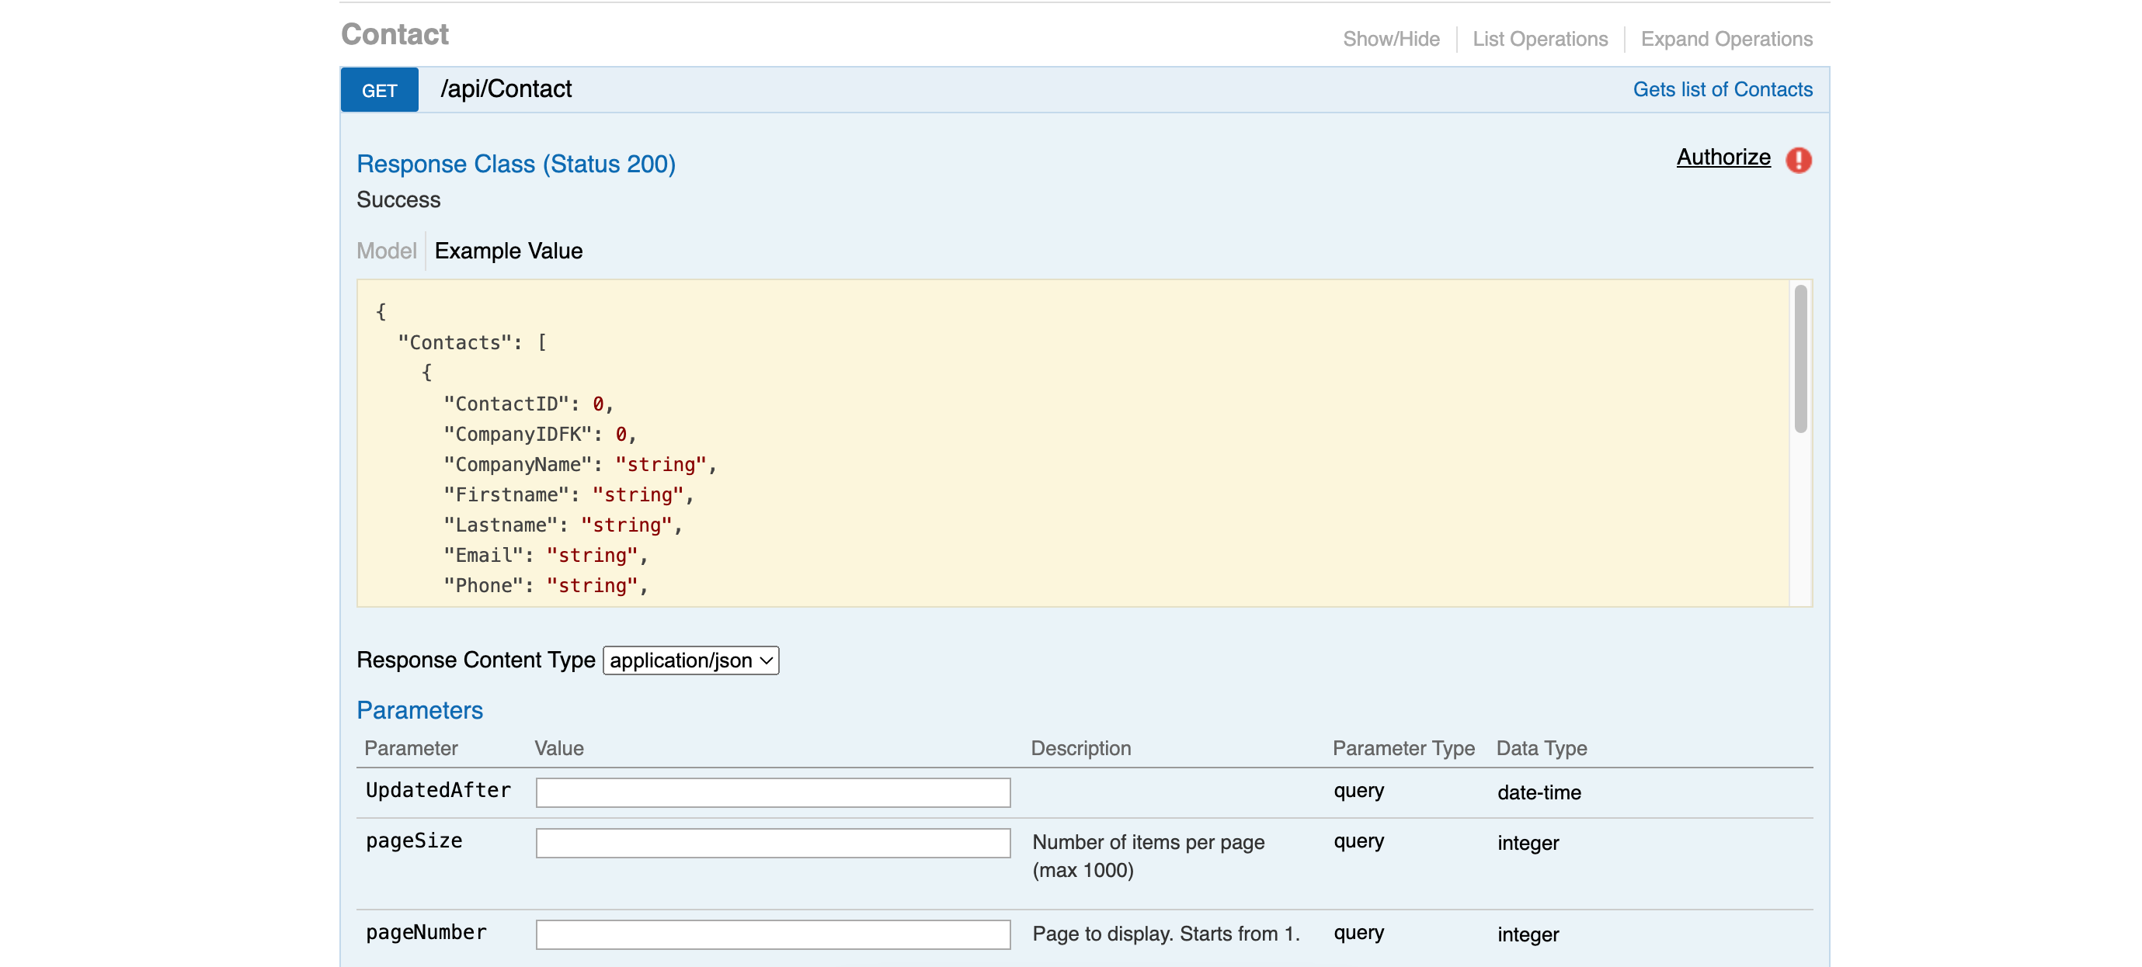Click the red authorization warning icon
Viewport: 2142px width, 967px height.
[x=1798, y=160]
